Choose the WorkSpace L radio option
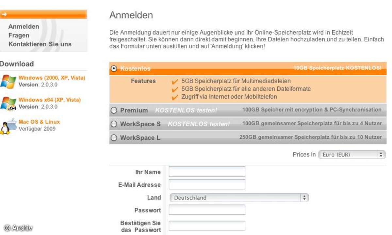 114,138
